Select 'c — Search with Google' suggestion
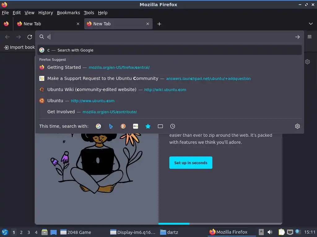The image size is (317, 237). 170,50
